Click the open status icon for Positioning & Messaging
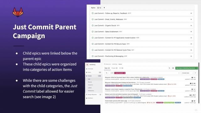 pyautogui.click(x=93, y=56)
